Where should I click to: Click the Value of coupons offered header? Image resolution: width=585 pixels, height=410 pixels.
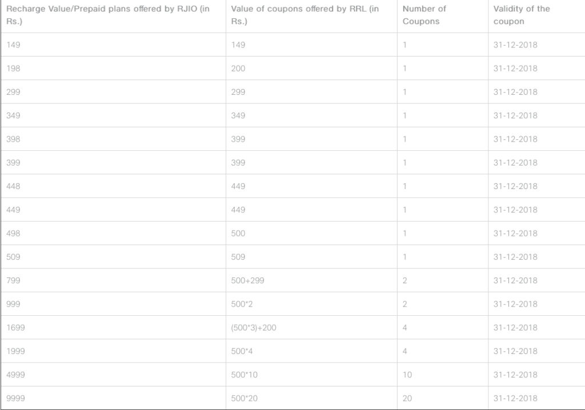click(311, 17)
